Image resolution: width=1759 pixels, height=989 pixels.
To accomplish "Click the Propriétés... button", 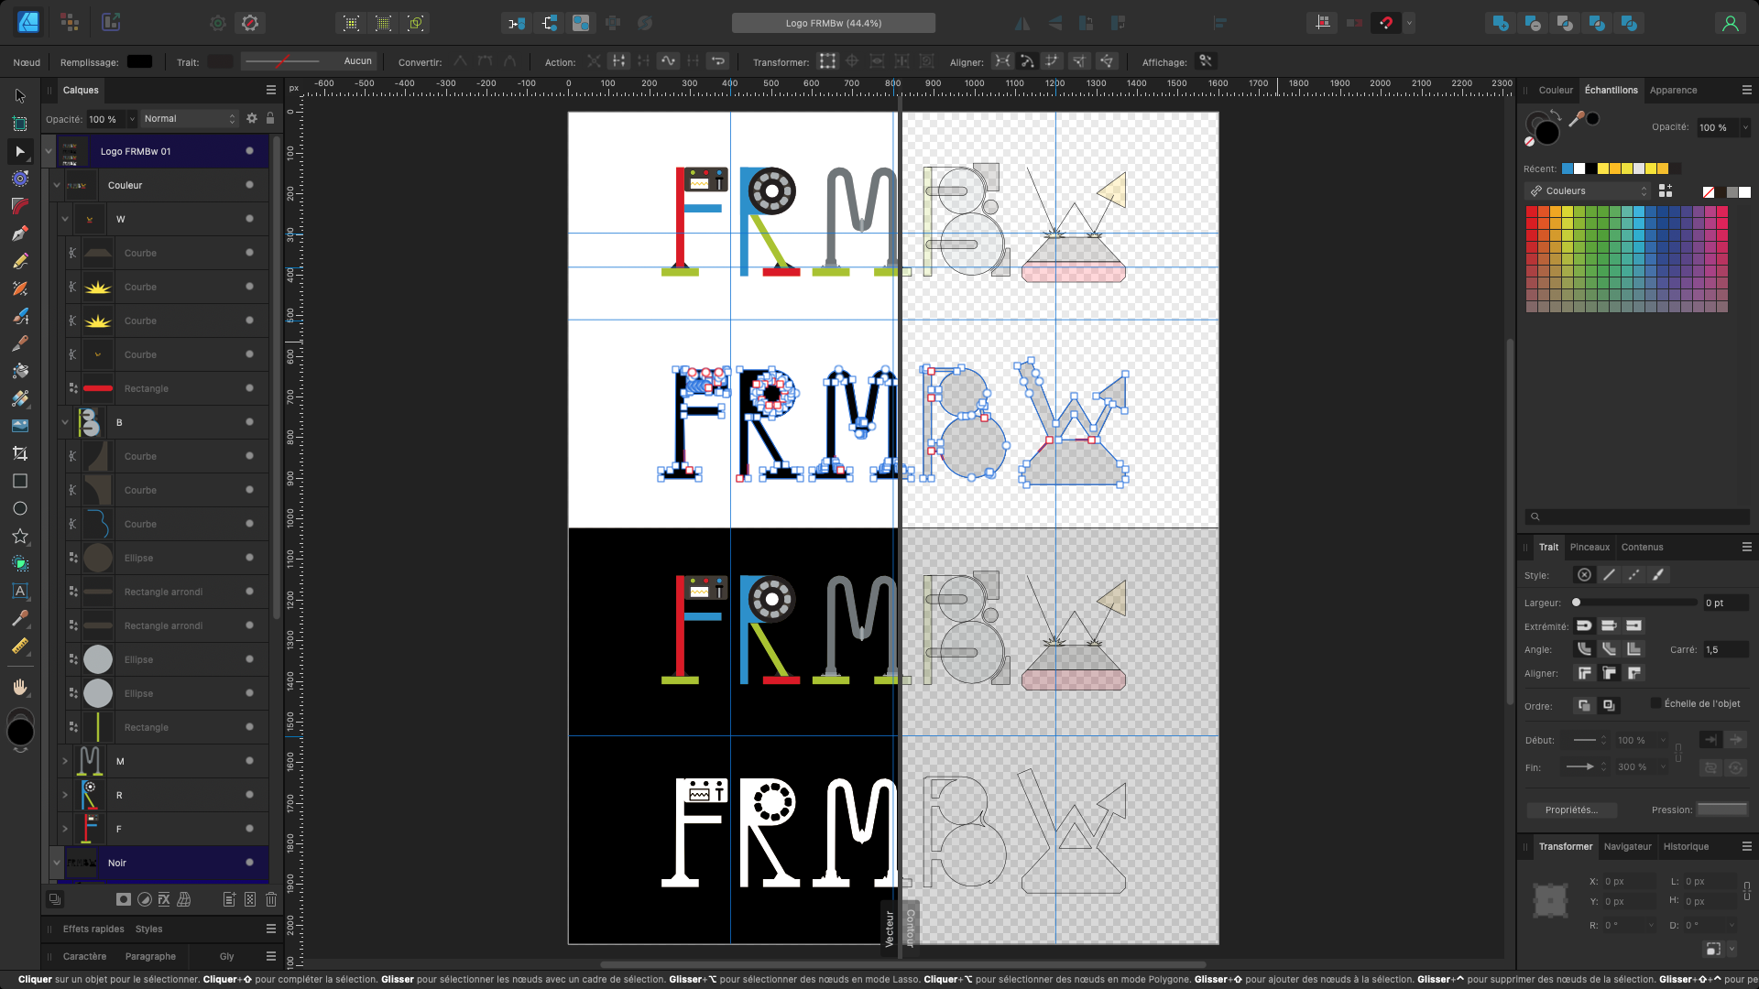I will coord(1571,810).
